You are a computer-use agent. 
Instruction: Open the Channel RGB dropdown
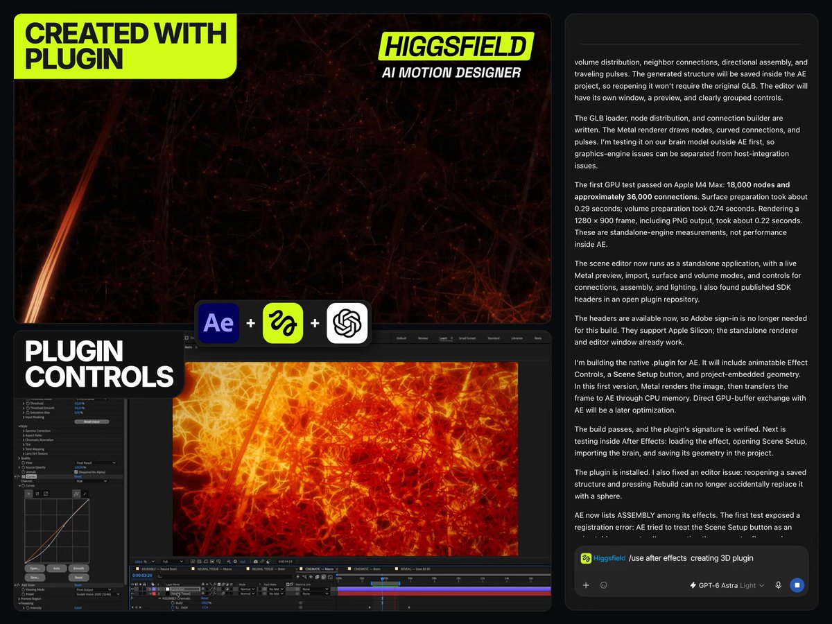point(92,481)
